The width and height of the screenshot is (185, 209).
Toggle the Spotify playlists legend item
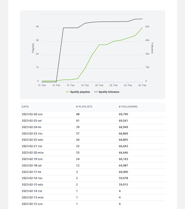tap(78, 92)
